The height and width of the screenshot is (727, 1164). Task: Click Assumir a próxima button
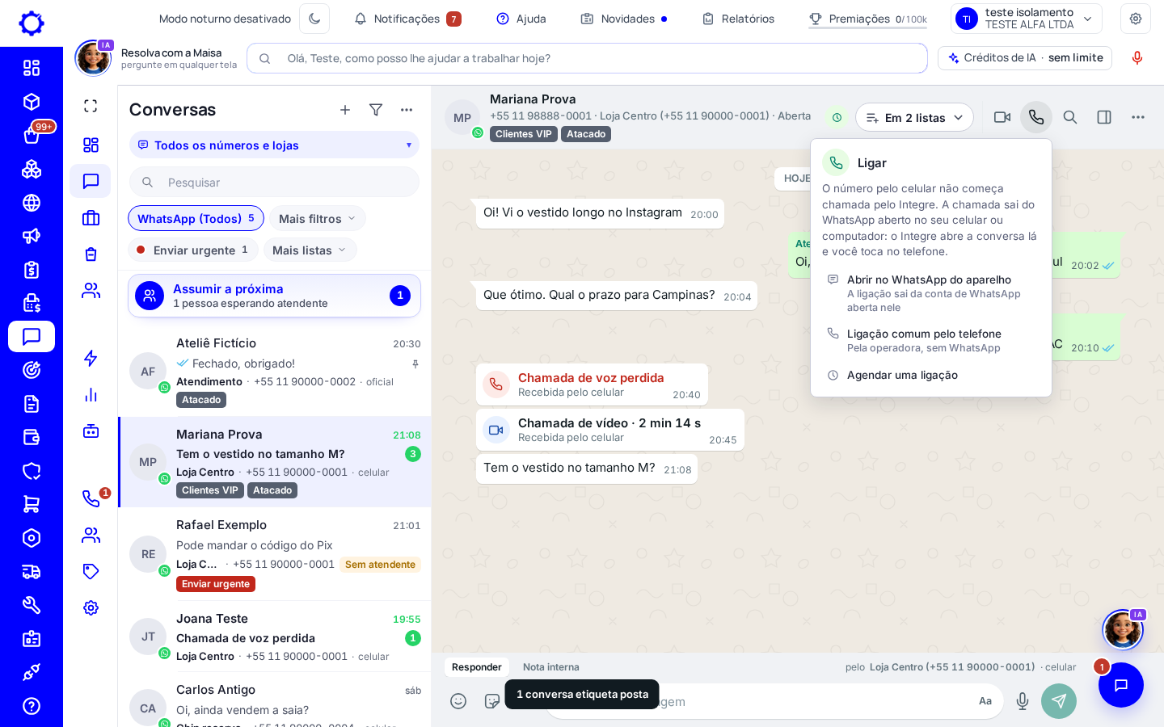point(274,296)
